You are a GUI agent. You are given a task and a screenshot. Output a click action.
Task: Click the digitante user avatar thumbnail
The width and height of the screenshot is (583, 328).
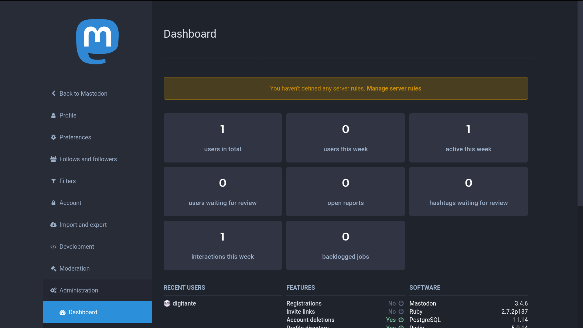click(167, 303)
